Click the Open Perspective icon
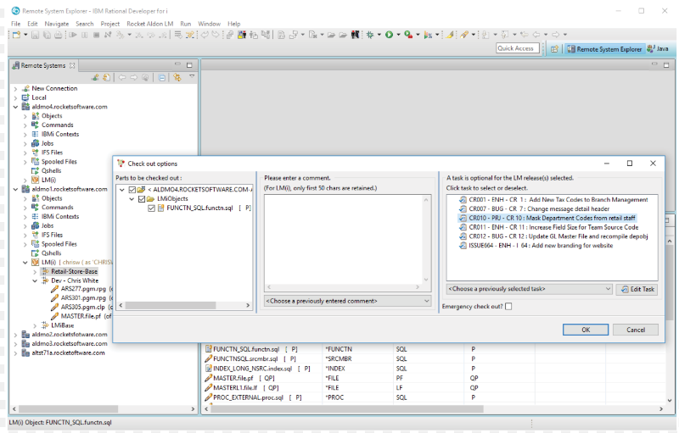679x433 pixels. pos(554,49)
